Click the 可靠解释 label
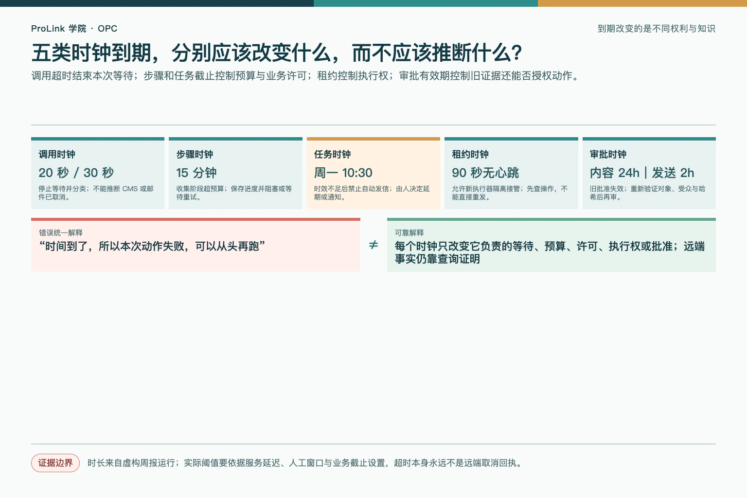The height and width of the screenshot is (498, 747). pyautogui.click(x=409, y=233)
